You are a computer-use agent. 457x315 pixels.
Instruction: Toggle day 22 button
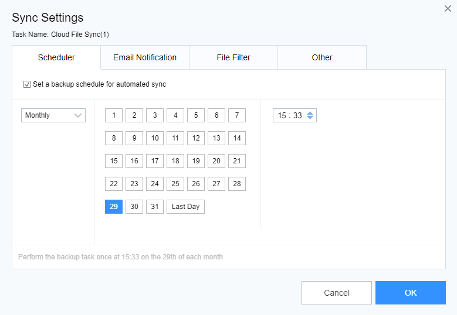[x=114, y=184]
